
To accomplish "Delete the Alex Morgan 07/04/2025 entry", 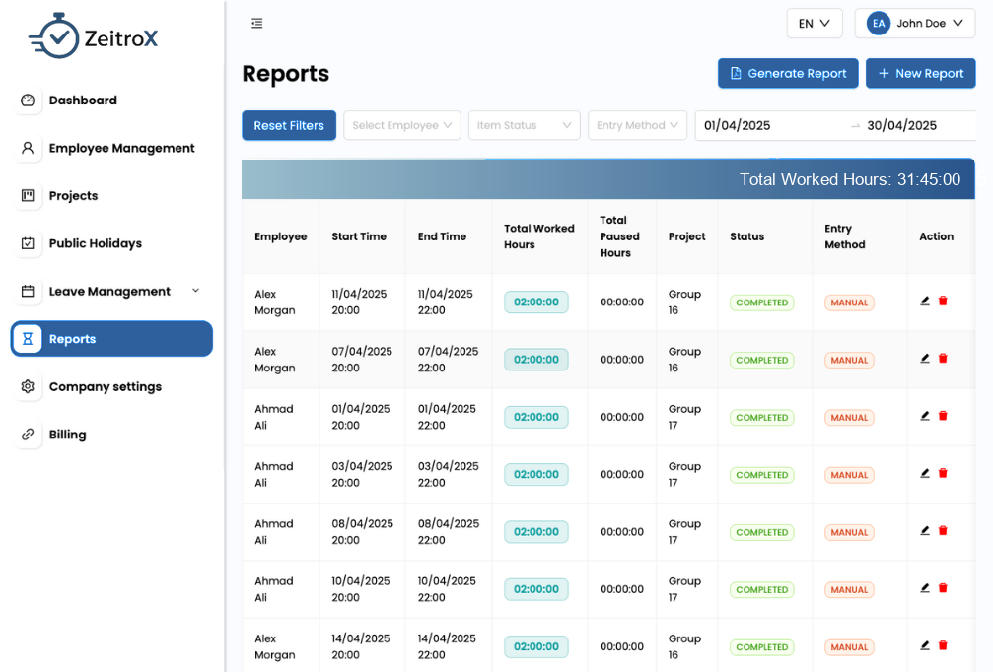I will coord(943,359).
